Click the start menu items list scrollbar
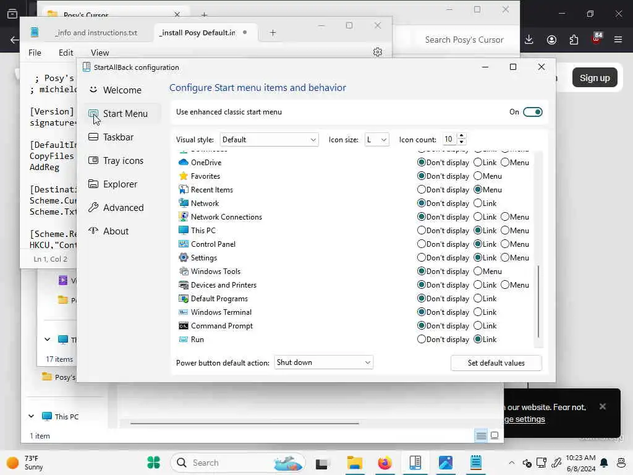This screenshot has width=633, height=475. pyautogui.click(x=538, y=302)
